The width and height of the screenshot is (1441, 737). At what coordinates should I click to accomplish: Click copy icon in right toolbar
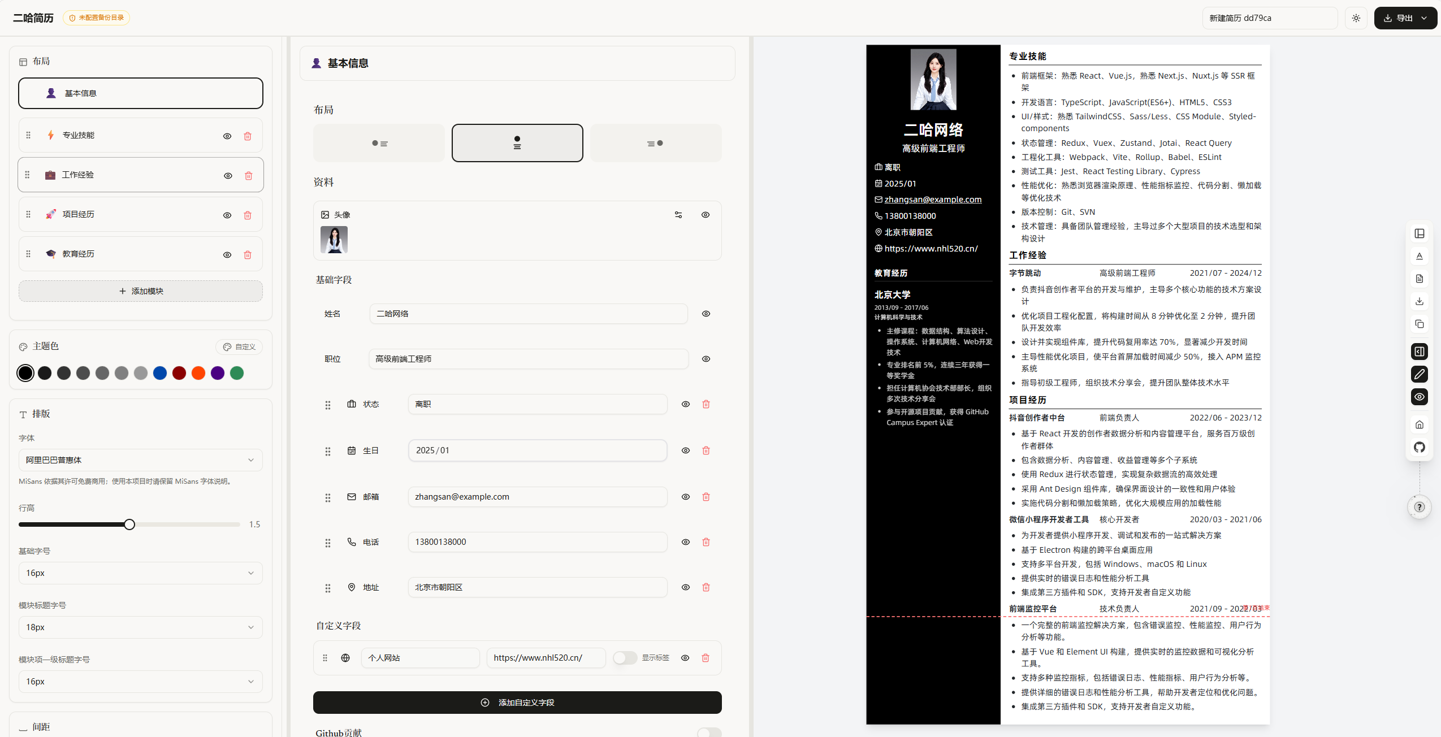click(x=1420, y=324)
